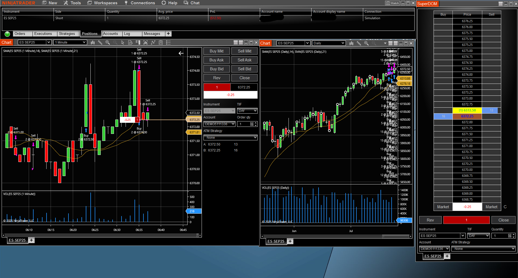Click Rev button in Chart Trader

tap(217, 78)
